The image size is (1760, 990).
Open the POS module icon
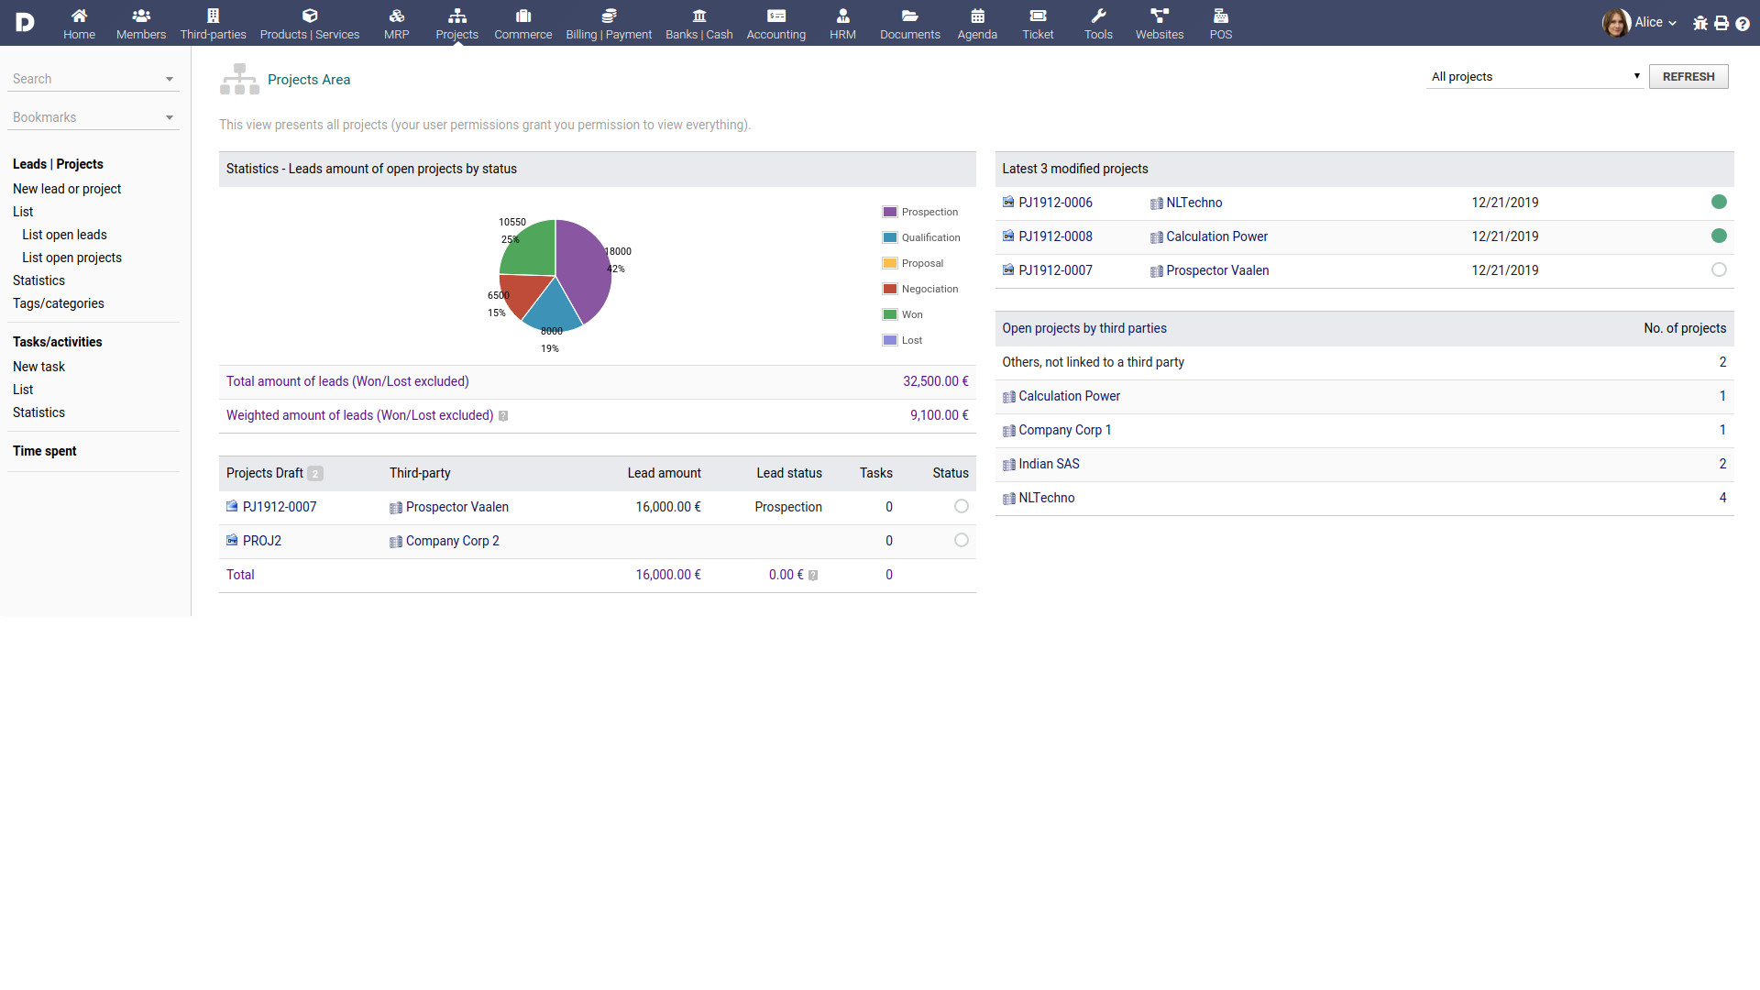(x=1220, y=16)
